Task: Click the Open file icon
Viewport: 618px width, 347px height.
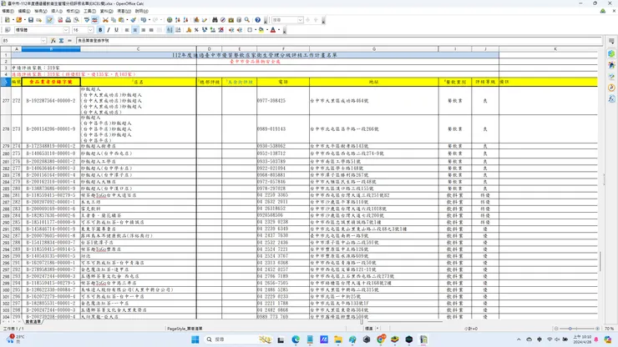Action: click(x=18, y=20)
